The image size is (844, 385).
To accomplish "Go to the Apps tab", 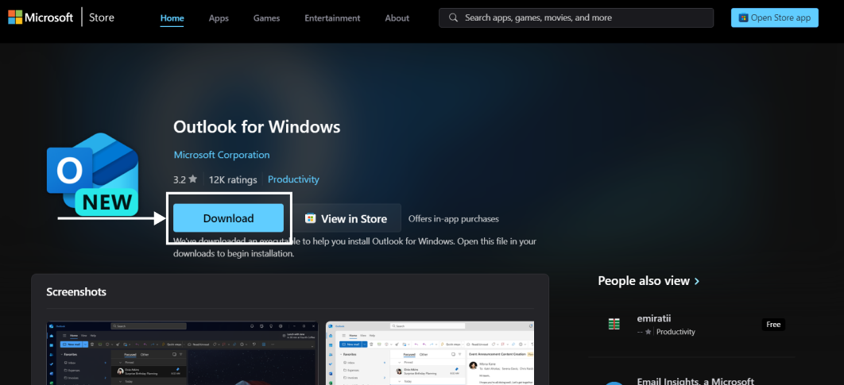I will point(219,17).
